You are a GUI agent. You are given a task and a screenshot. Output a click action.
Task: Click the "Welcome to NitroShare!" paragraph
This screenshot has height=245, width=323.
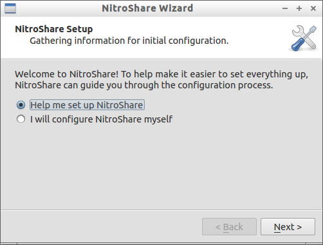161,79
